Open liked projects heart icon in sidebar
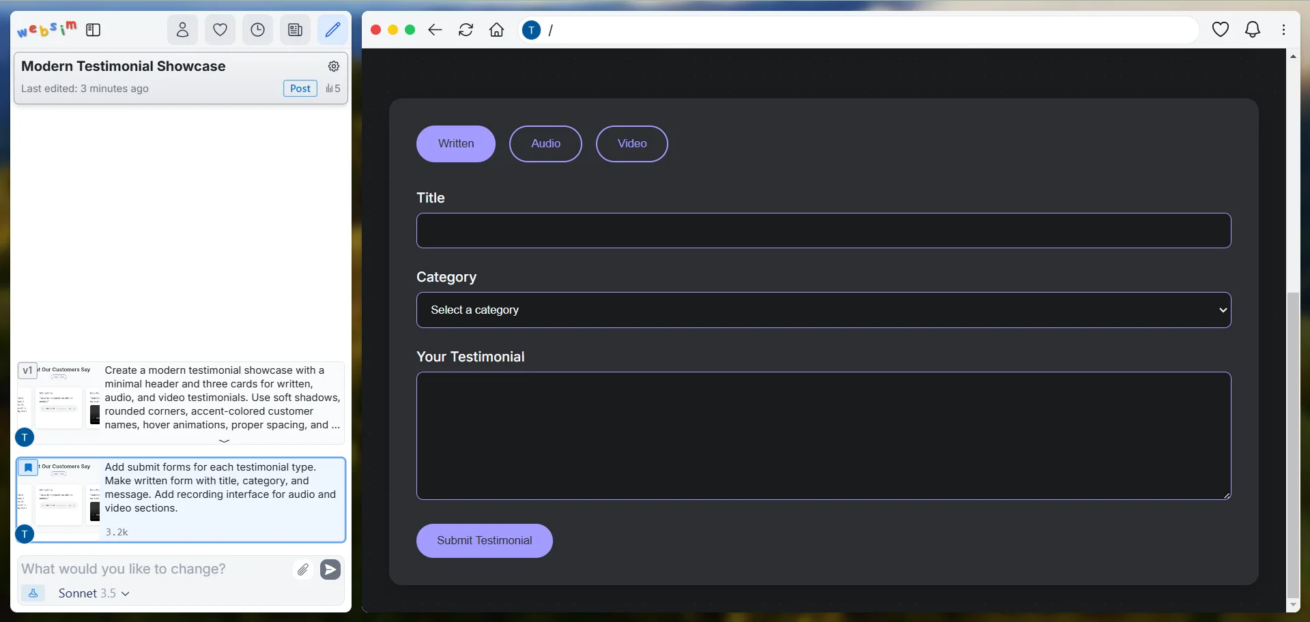 click(220, 30)
